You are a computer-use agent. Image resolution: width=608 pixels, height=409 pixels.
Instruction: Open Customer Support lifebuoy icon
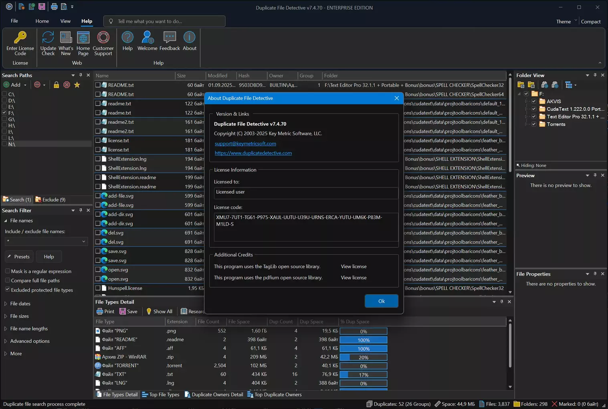pos(103,38)
